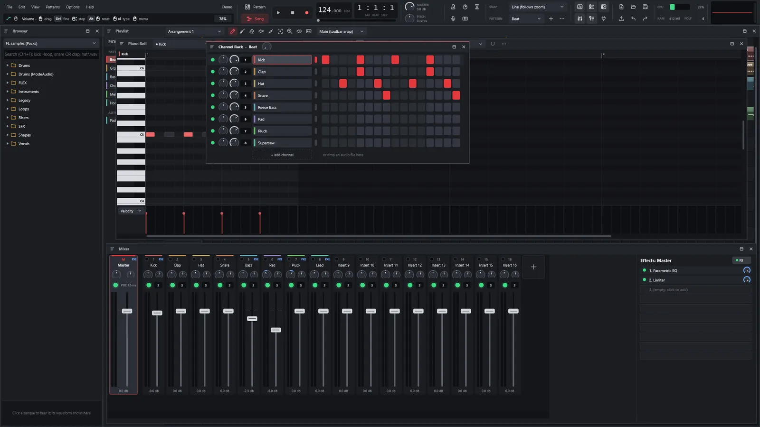Open Main (toolbar snap) dropdown
Screen dimensions: 760x427
[341, 31]
